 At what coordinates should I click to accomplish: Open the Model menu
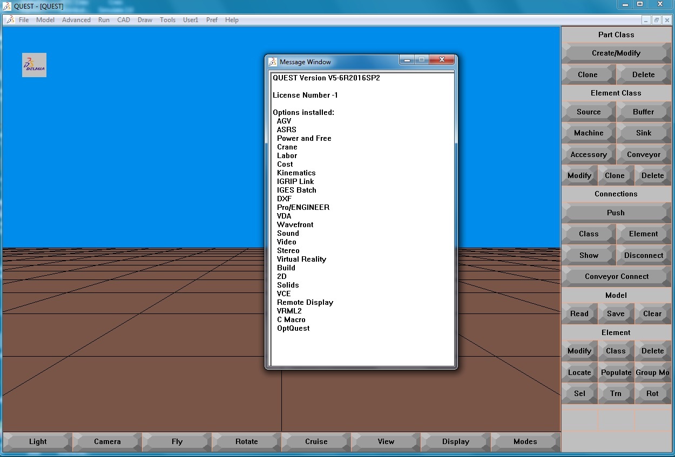(x=45, y=20)
